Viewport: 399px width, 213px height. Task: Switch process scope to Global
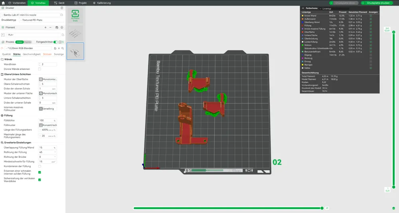(x=19, y=42)
